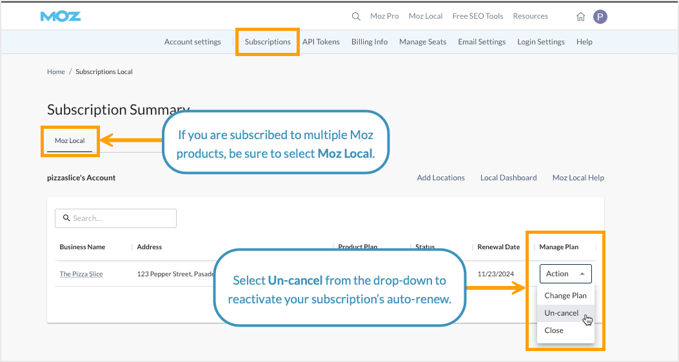Image resolution: width=679 pixels, height=362 pixels.
Task: Open Local Dashboard link
Action: point(508,178)
